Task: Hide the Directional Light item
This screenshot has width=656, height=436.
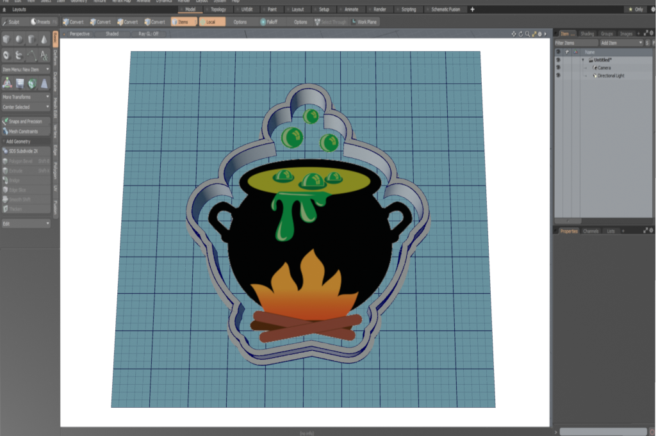Action: click(x=558, y=76)
